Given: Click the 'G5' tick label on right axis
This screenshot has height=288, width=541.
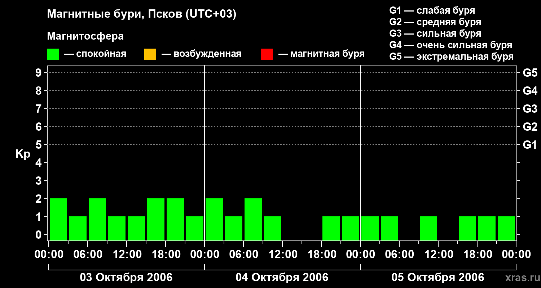Looking at the screenshot, I should tap(530, 73).
